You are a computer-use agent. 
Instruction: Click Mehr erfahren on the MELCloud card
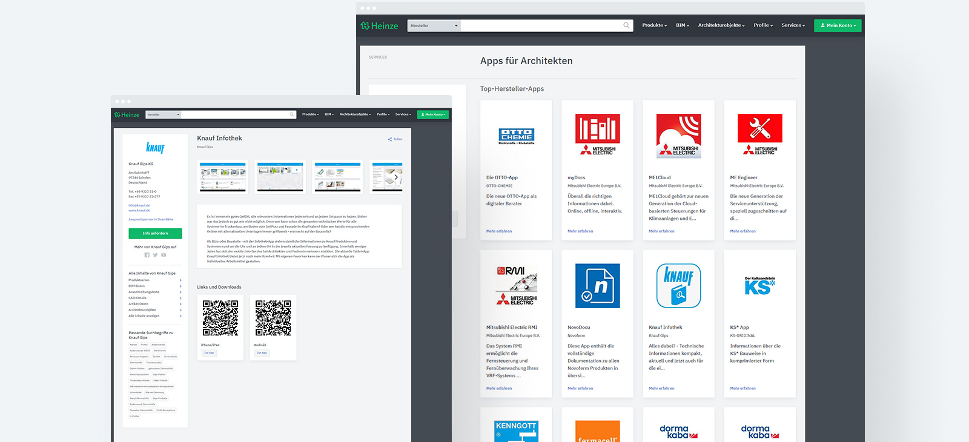click(x=661, y=231)
